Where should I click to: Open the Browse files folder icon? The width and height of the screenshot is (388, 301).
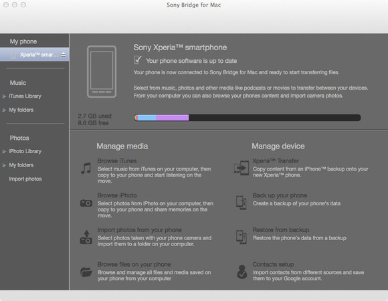pyautogui.click(x=86, y=272)
